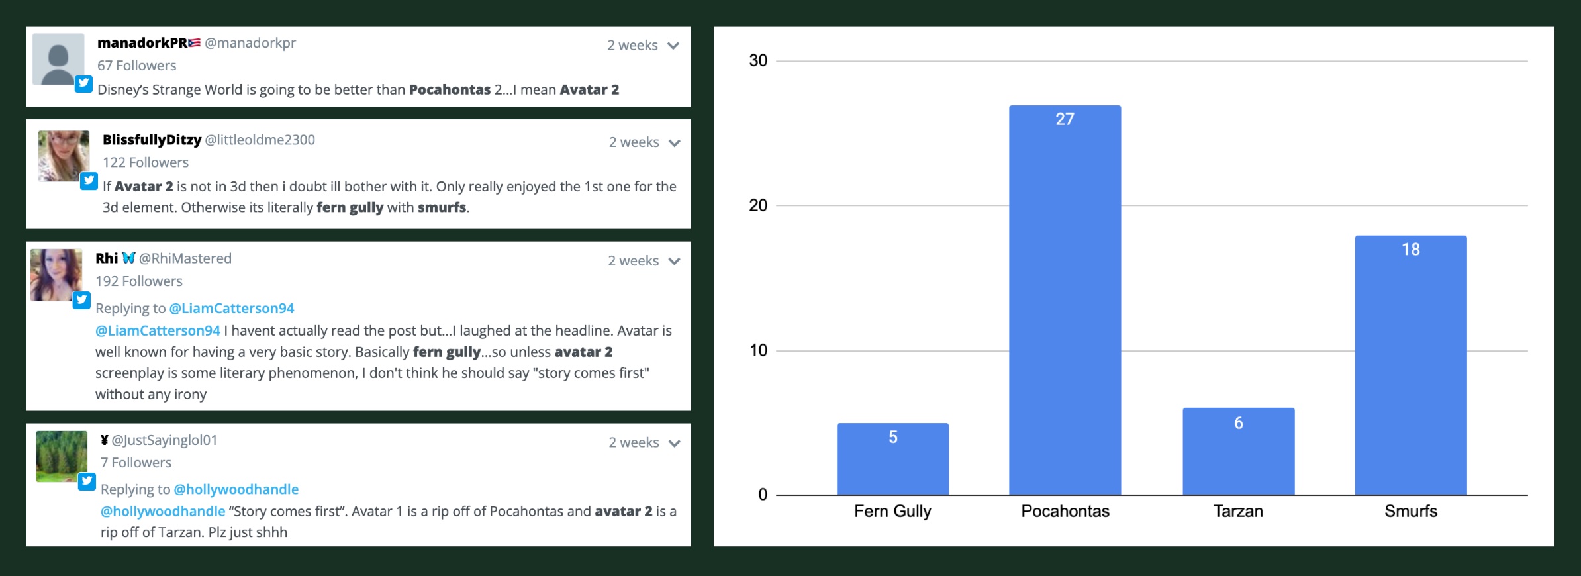
Task: Click Twitter badge on JustSayinglol01's avatar
Action: coord(87,481)
